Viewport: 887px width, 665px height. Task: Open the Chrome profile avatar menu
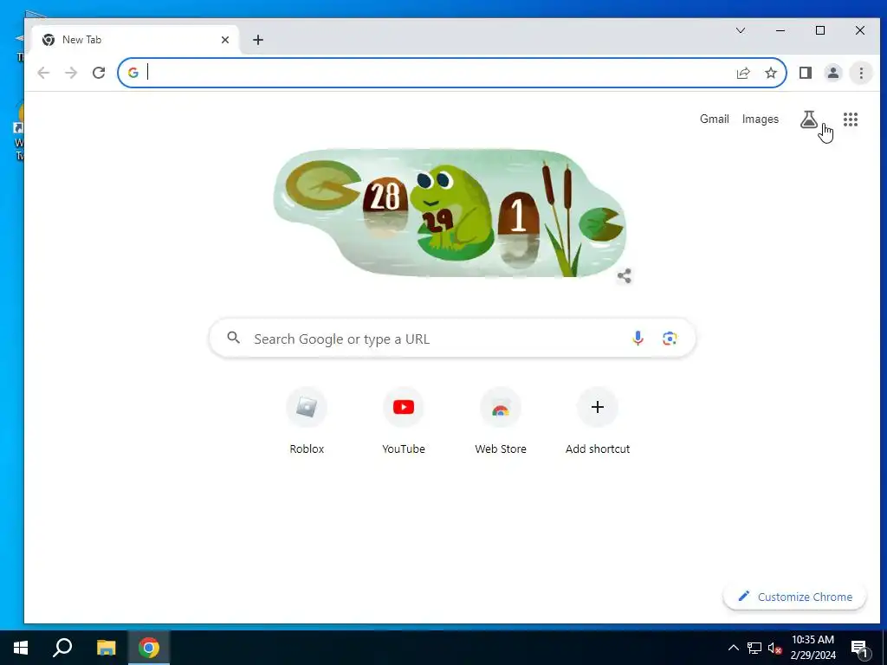[833, 73]
